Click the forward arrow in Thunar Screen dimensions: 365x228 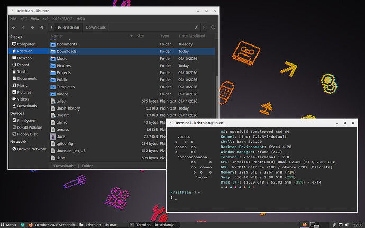click(23, 28)
